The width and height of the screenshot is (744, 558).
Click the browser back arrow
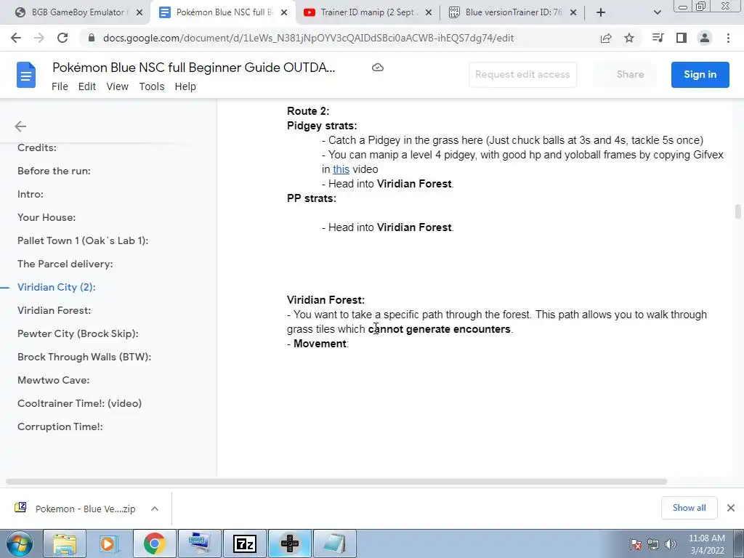[x=16, y=38]
